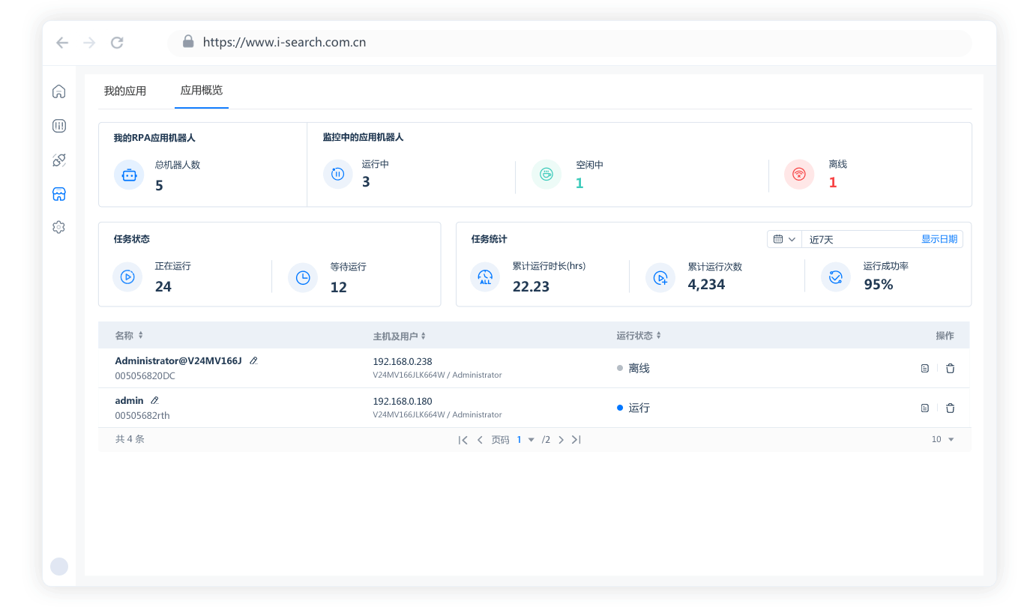Expand the page number dropdown
The height and width of the screenshot is (607, 1033).
pyautogui.click(x=531, y=440)
